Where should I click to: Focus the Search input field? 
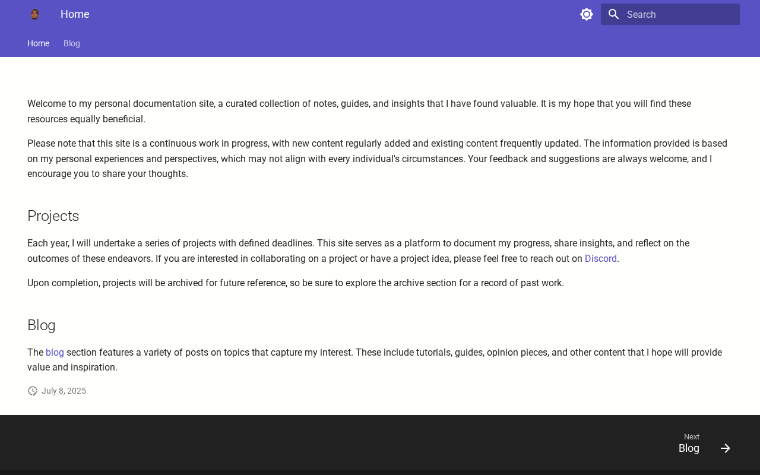tap(670, 14)
